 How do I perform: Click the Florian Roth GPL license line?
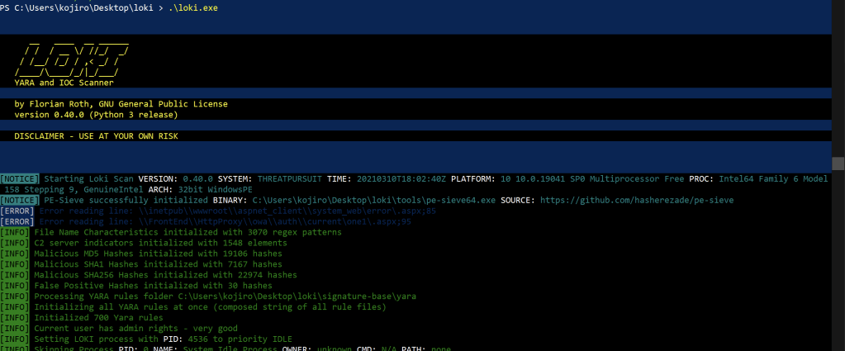121,104
